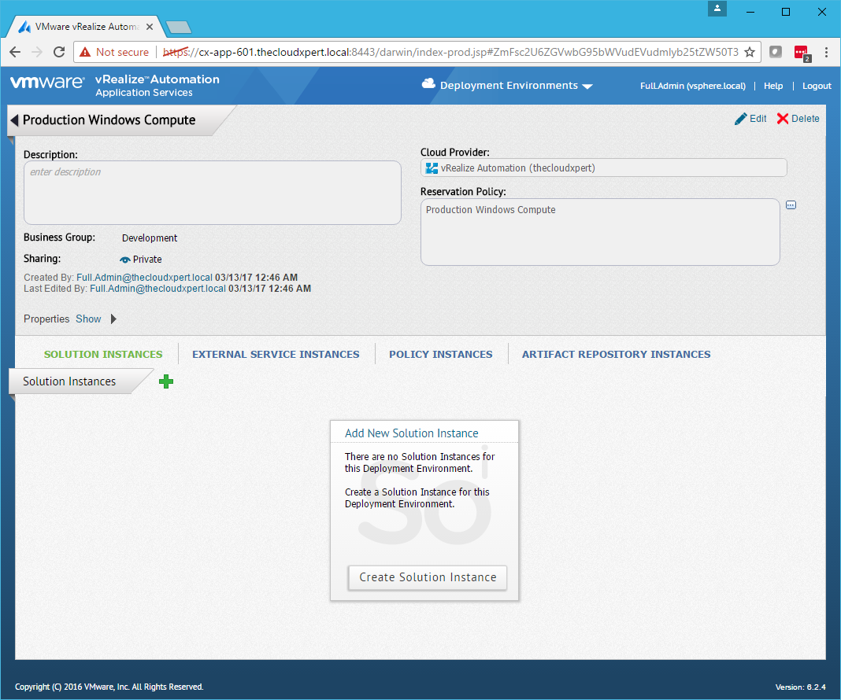
Task: Click the browser address bar URL
Action: 450,52
